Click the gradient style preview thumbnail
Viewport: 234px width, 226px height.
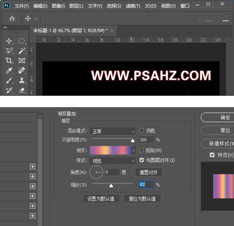click(x=223, y=186)
